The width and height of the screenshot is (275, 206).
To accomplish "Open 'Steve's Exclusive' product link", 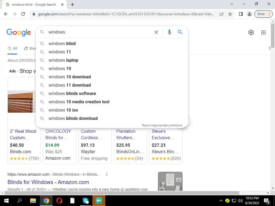I will click(162, 134).
